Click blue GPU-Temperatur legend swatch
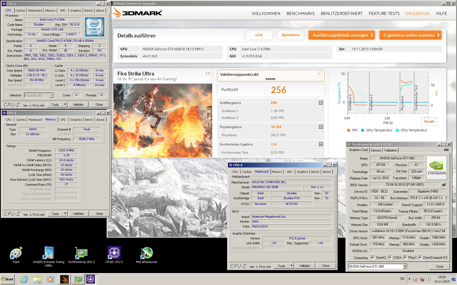The height and width of the screenshot is (285, 457). [362, 130]
